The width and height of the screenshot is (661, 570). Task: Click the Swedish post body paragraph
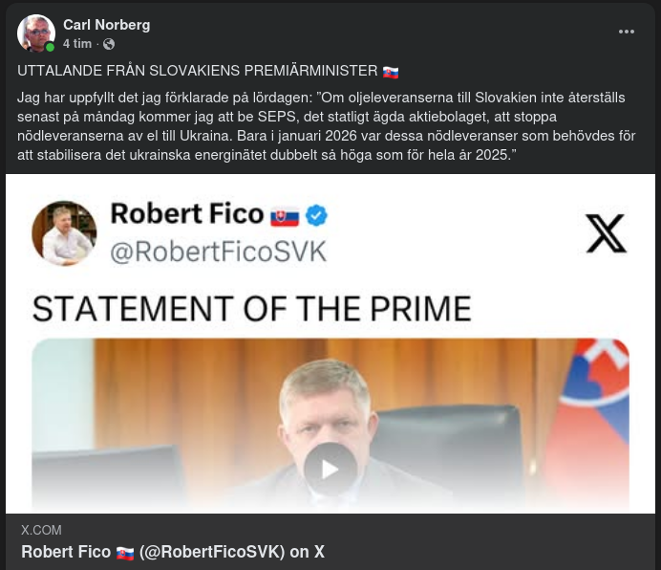click(325, 128)
